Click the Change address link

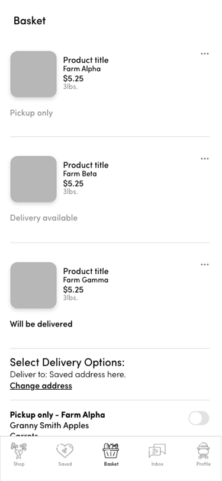41,386
